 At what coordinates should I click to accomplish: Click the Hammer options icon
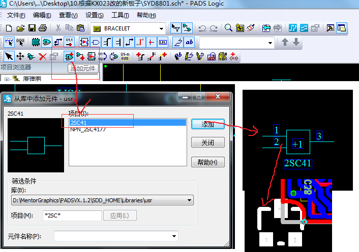pyautogui.click(x=330, y=28)
